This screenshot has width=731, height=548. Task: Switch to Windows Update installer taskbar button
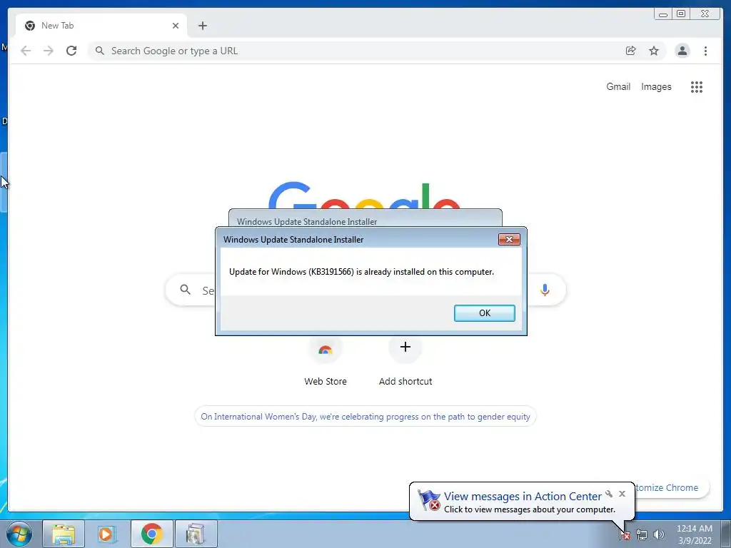196,534
